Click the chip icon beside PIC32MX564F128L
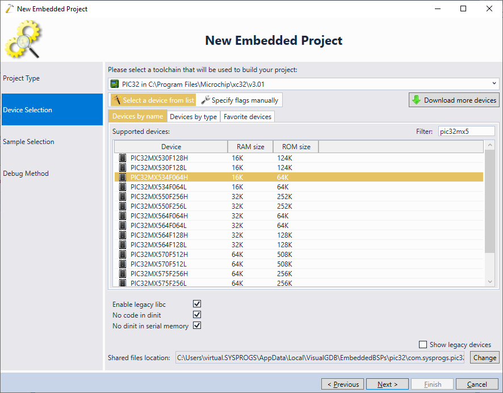 tap(123, 244)
